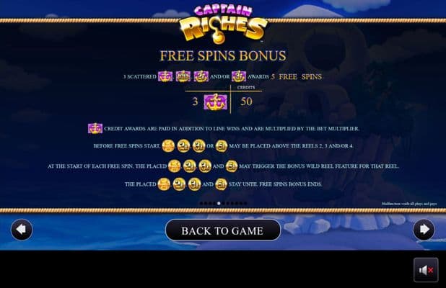Screen dimensions: 446x288
Task: Click the 2x coin in Before Free Spins line
Action: click(183, 146)
